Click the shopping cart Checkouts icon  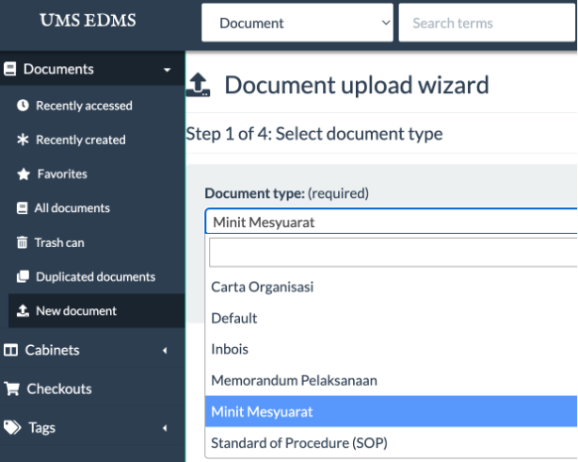click(x=12, y=388)
